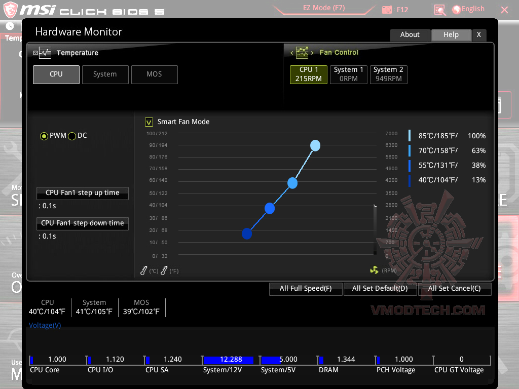Select System 1 0RPM fan tab
The image size is (519, 389).
pos(349,74)
